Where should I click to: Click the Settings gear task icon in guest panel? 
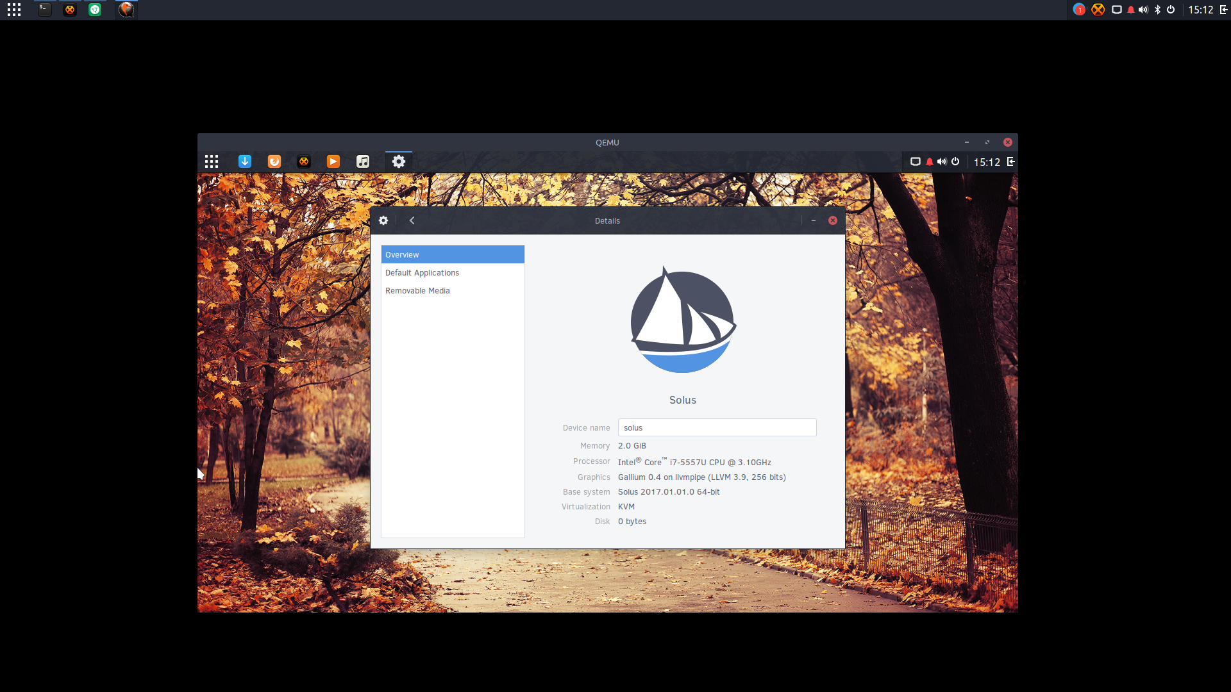point(399,161)
